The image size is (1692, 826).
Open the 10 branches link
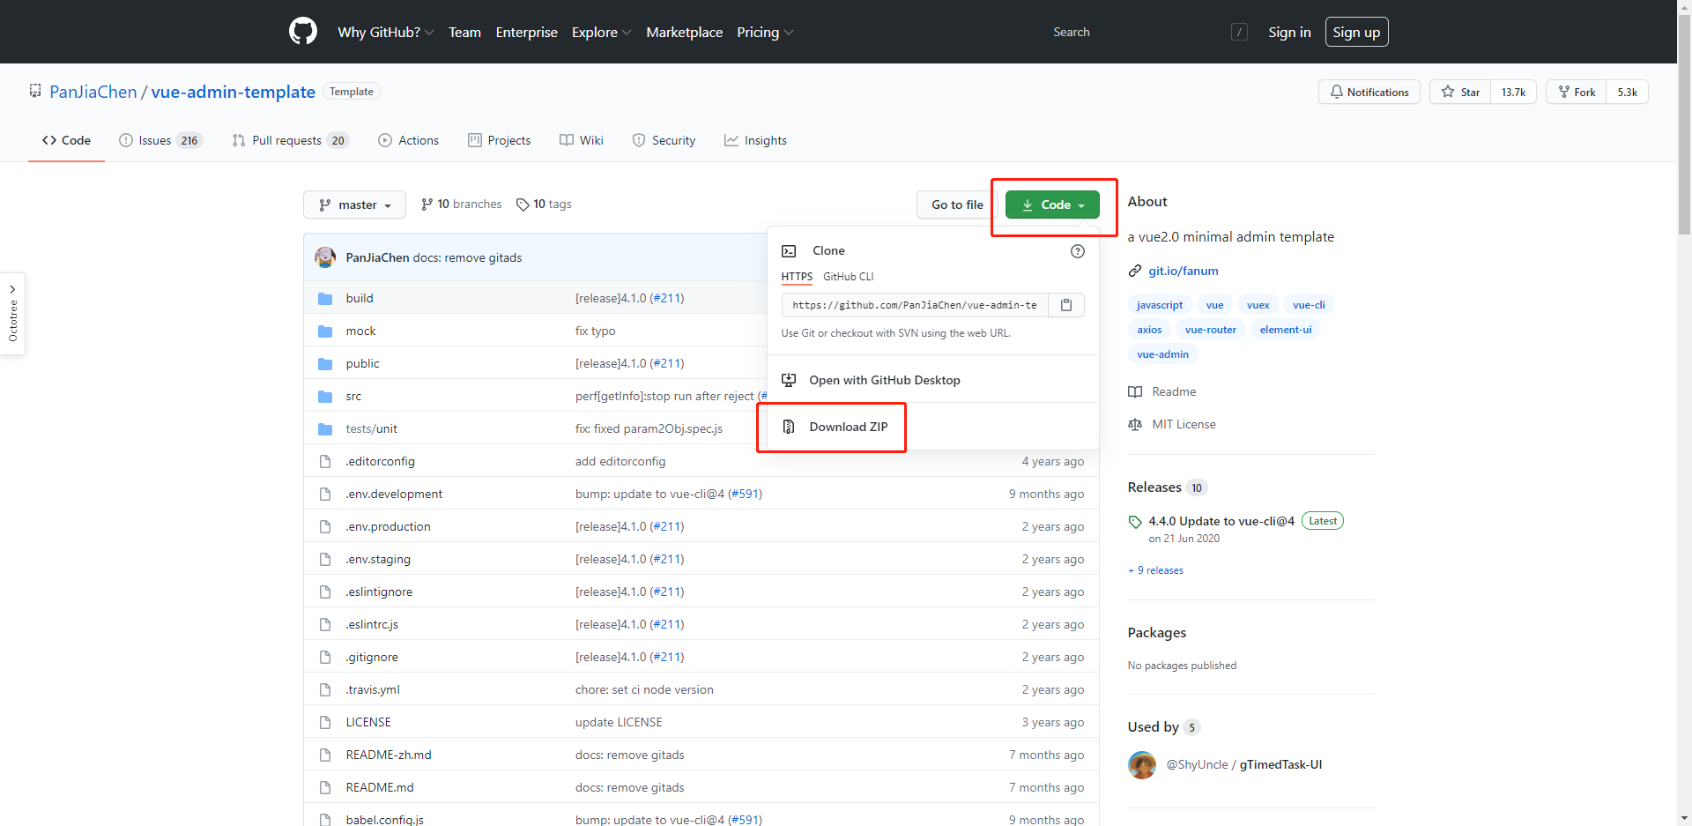(x=461, y=205)
